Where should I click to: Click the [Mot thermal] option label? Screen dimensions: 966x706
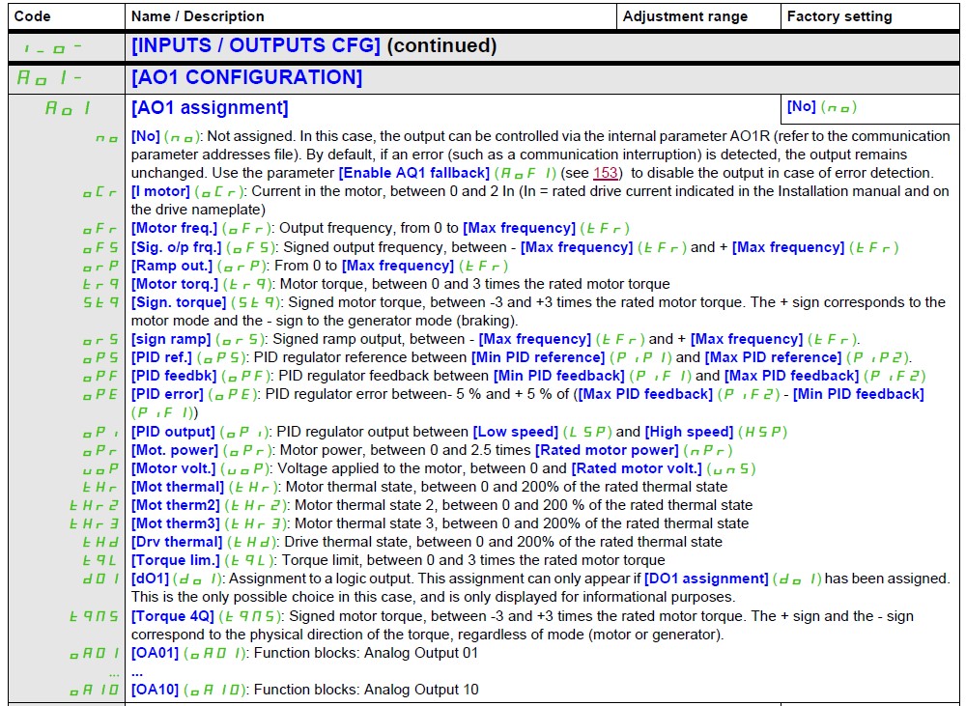178,488
